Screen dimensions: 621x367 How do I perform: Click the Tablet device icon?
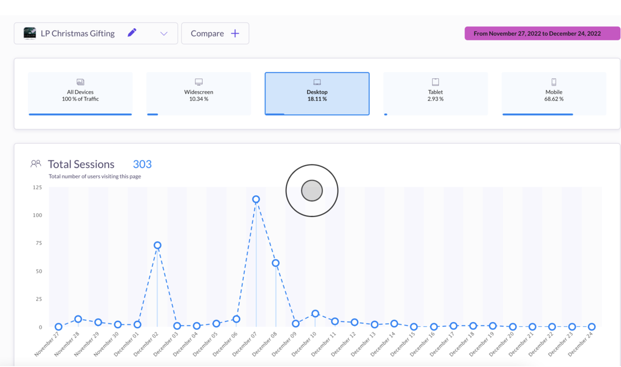pos(436,82)
